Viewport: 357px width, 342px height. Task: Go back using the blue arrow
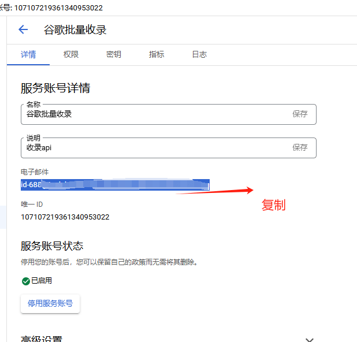coord(23,29)
